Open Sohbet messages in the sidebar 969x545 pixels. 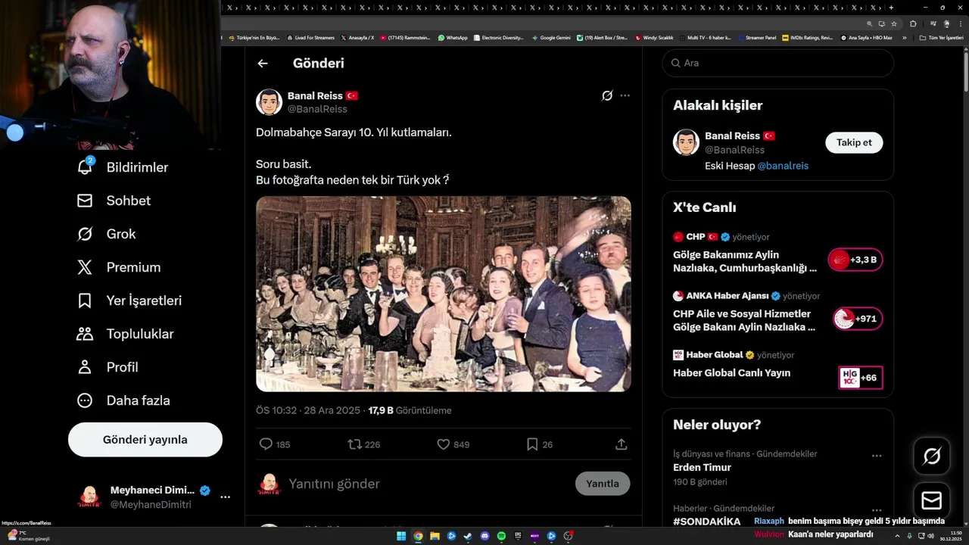pos(114,201)
